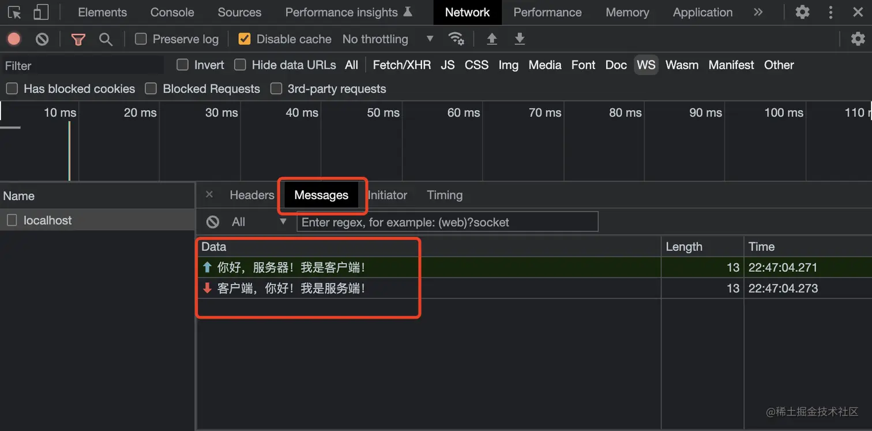Viewport: 872px width, 431px height.
Task: Filter by Wasm requests
Action: tap(682, 65)
